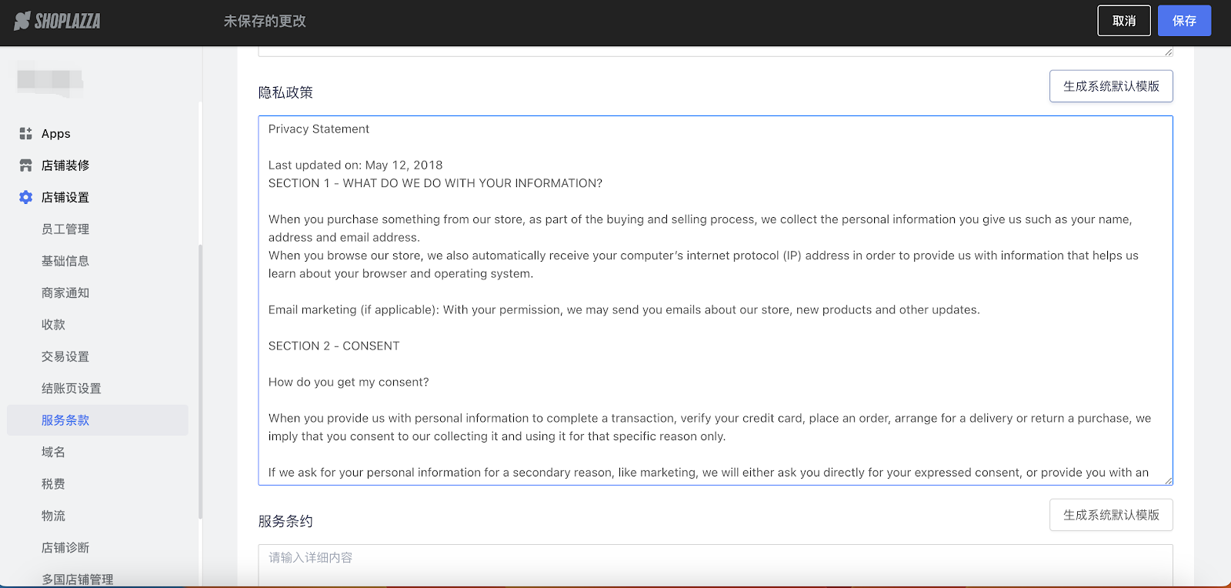
Task: Select the 服务条款 sidebar item
Action: click(97, 420)
